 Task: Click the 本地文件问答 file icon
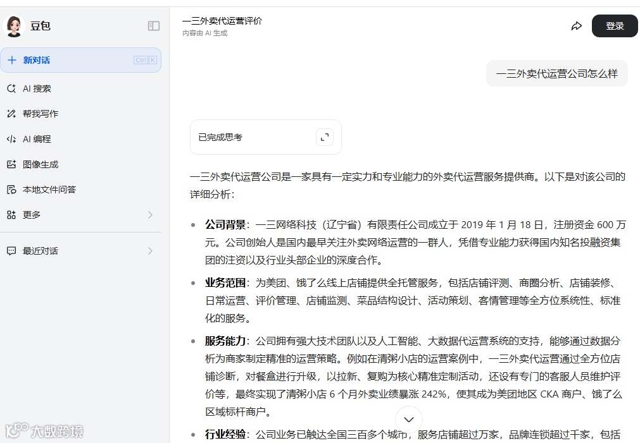11,190
